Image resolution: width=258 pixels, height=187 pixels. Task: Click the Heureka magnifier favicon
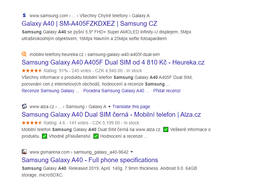pyautogui.click(x=24, y=54)
